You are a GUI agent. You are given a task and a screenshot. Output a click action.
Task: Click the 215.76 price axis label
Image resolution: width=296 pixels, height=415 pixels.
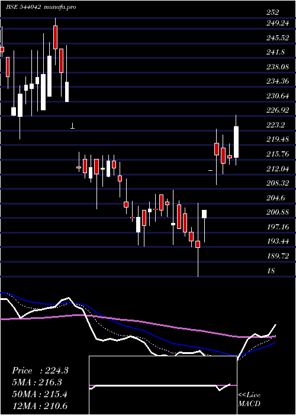277,154
